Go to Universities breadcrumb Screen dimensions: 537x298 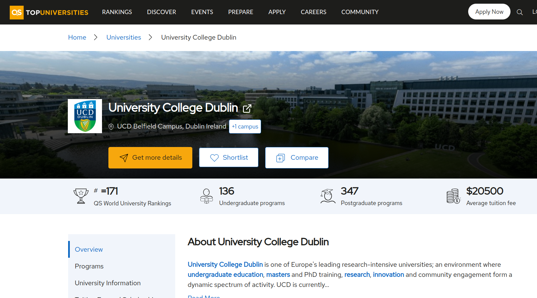pos(124,37)
